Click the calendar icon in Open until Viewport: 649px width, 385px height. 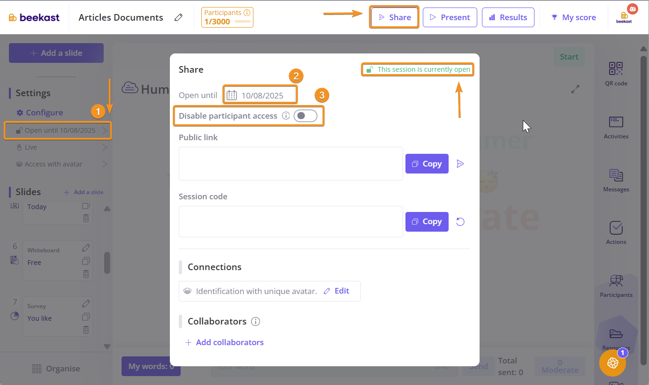232,95
